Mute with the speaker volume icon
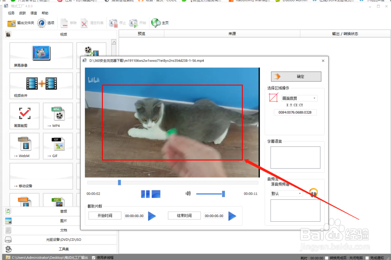The height and width of the screenshot is (260, 391). 188,194
